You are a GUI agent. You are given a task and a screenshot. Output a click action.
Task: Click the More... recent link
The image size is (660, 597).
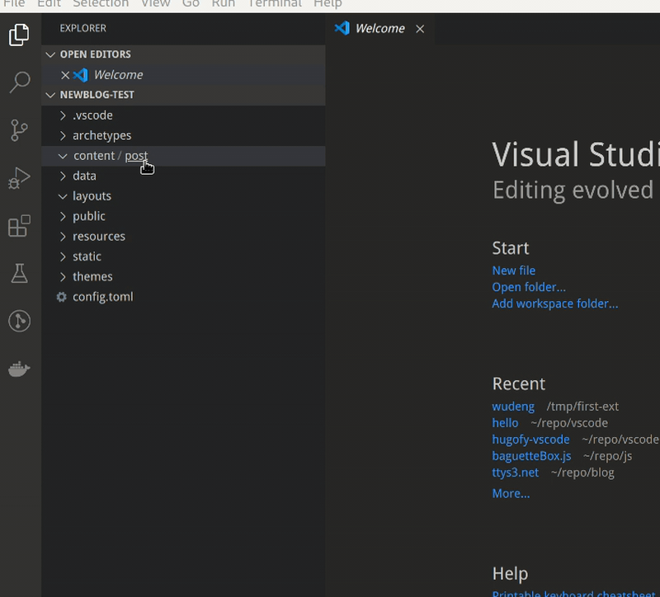[511, 493]
